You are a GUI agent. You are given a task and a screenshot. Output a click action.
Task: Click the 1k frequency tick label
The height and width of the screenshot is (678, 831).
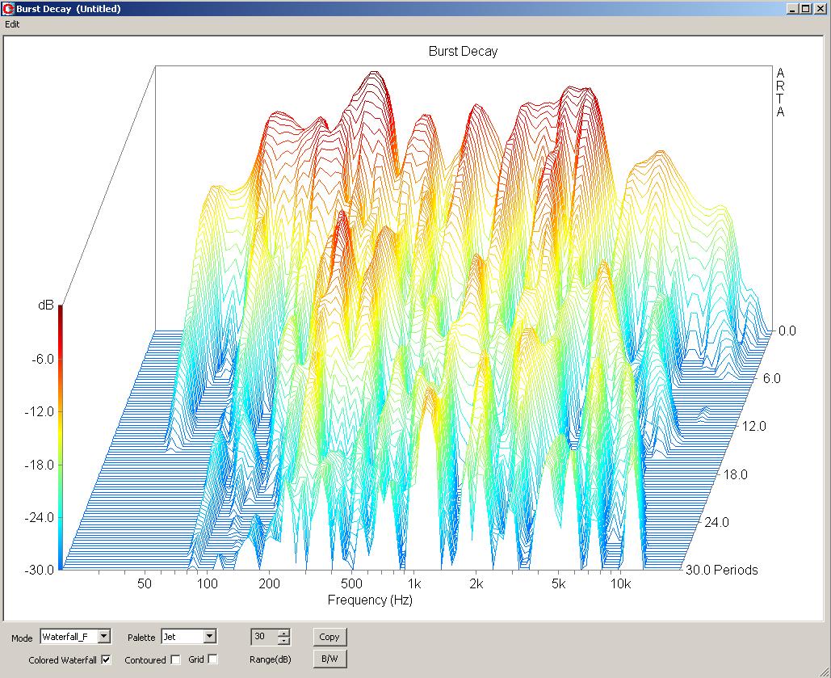tap(414, 584)
